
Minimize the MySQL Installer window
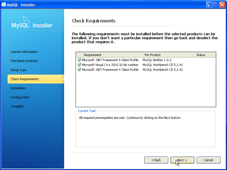click(209, 5)
